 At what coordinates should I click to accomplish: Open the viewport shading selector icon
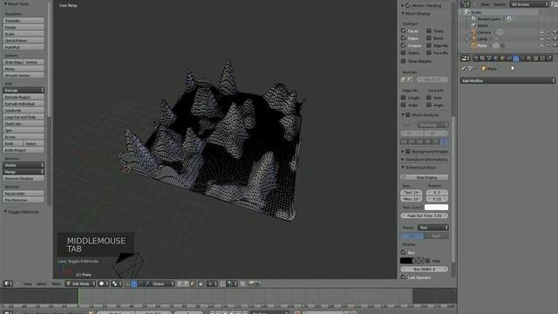coord(104,283)
